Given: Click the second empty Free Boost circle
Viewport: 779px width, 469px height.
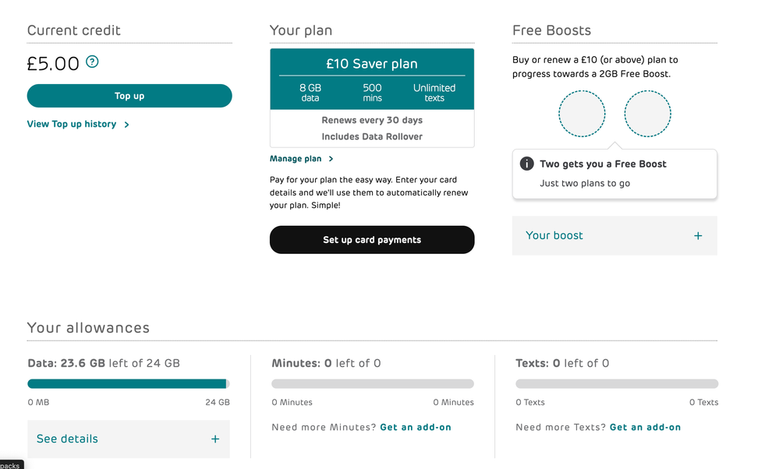Looking at the screenshot, I should point(647,114).
